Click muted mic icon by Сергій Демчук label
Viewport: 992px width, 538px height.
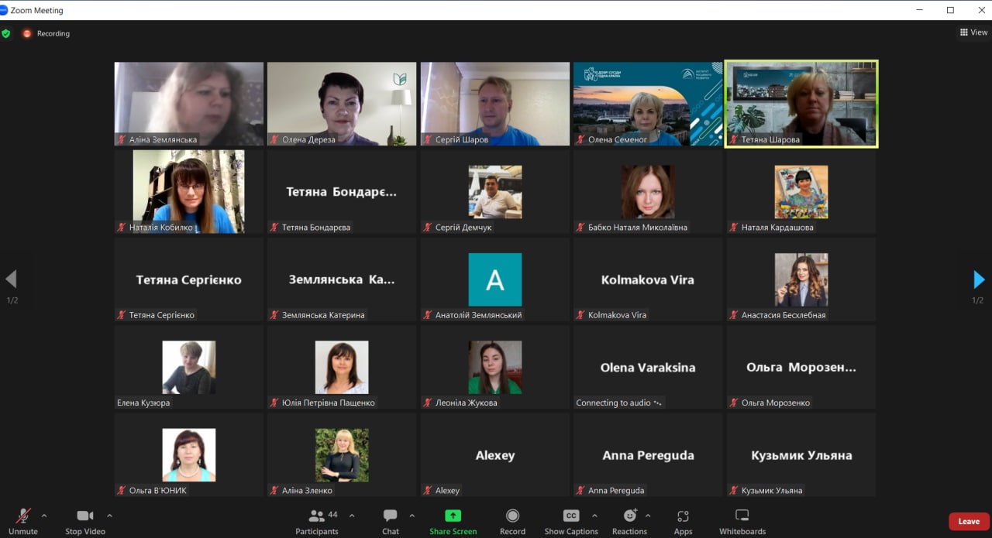coord(428,228)
